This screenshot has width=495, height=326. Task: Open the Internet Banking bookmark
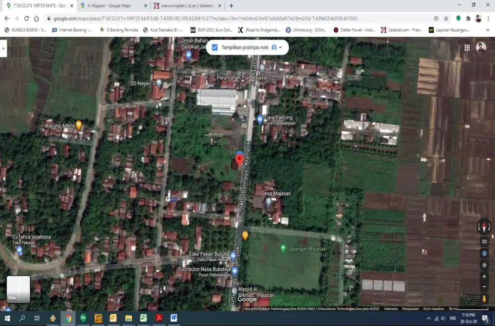tap(72, 30)
